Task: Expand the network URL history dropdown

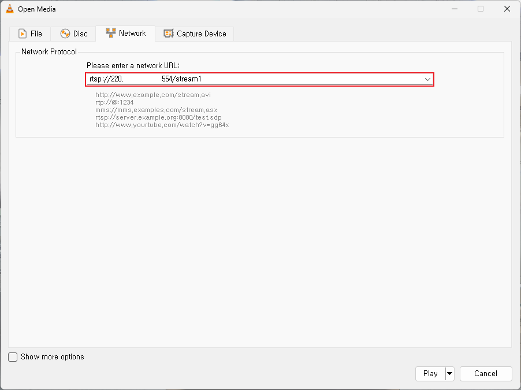Action: pyautogui.click(x=427, y=79)
